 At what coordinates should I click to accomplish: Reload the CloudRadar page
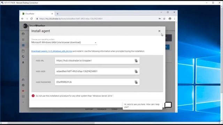pyautogui.click(x=31, y=19)
